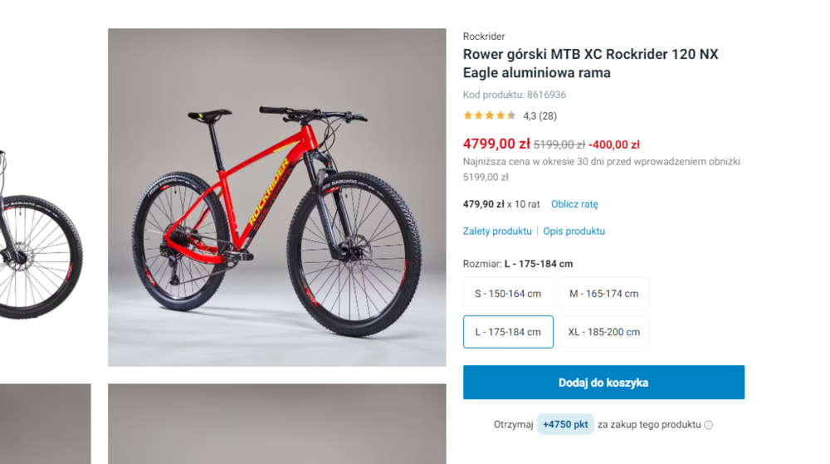Select size S - 150-164 cm
This screenshot has width=830, height=464.
508,294
